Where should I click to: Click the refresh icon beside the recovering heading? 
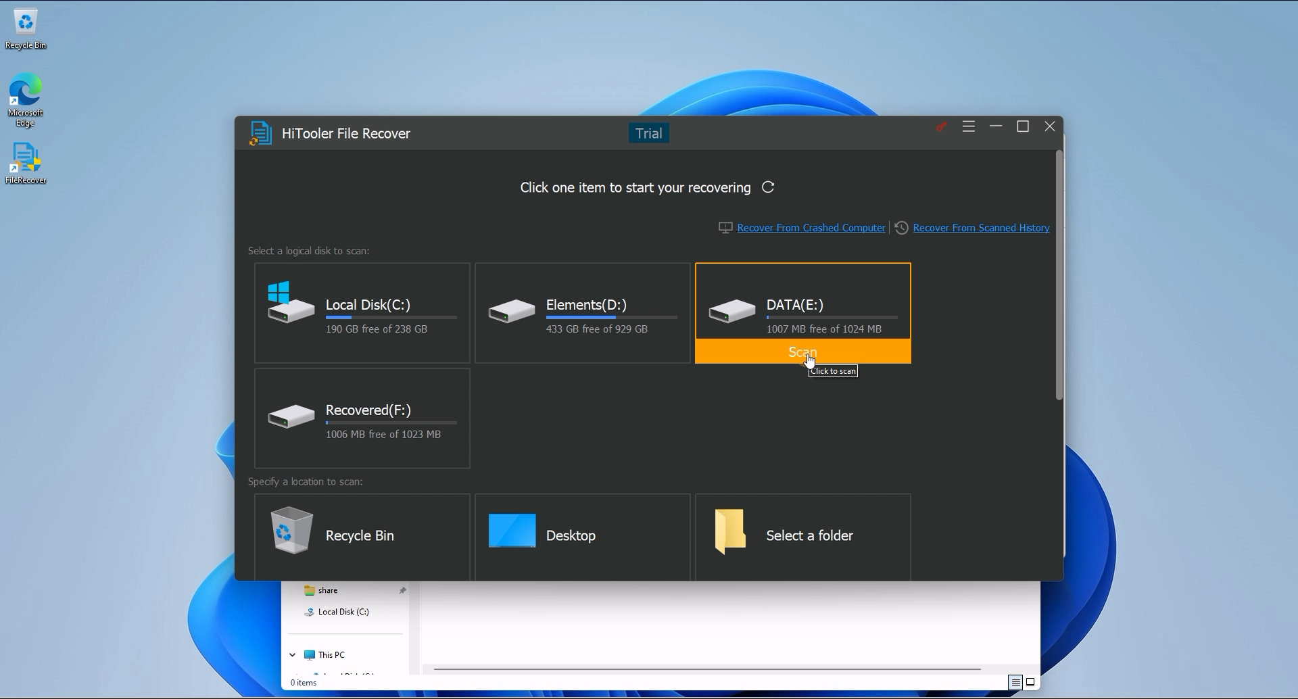(x=768, y=187)
